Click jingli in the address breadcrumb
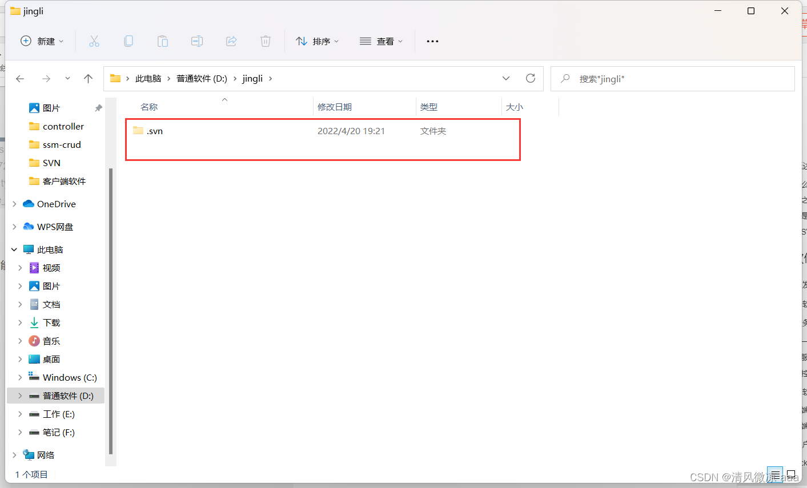807x488 pixels. [252, 79]
